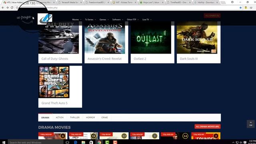Expand the Tv Series menu
The width and height of the screenshot is (256, 144).
pos(90,20)
